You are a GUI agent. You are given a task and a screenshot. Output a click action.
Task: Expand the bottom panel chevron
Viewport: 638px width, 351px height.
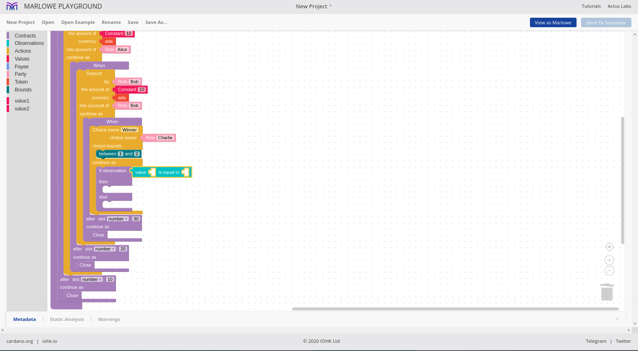[617, 319]
